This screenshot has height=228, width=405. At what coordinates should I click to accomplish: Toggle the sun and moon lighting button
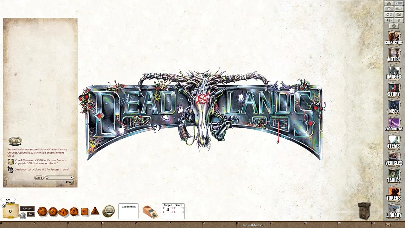(389, 15)
